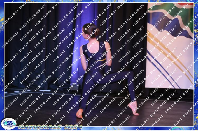Select the dancer's hair bun
The width and height of the screenshot is (198, 132).
coord(97,32)
